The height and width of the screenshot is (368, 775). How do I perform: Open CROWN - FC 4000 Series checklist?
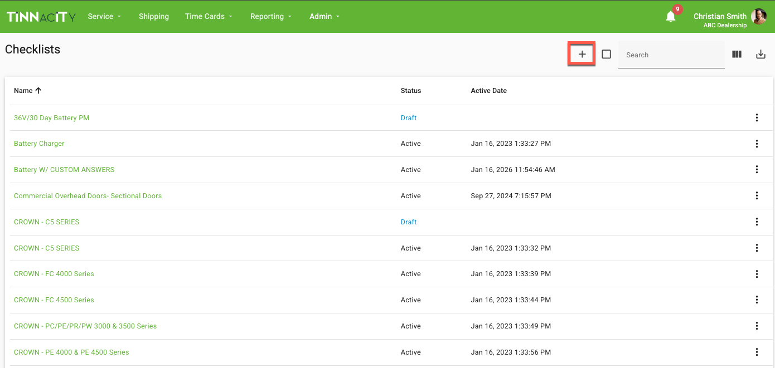pos(54,274)
